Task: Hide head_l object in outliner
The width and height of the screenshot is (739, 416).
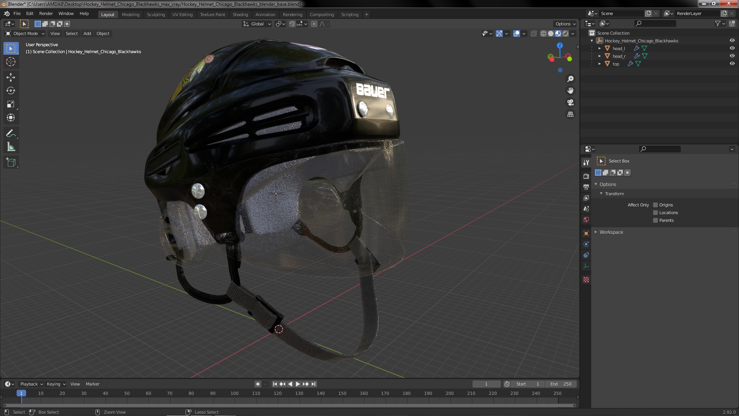Action: point(732,48)
